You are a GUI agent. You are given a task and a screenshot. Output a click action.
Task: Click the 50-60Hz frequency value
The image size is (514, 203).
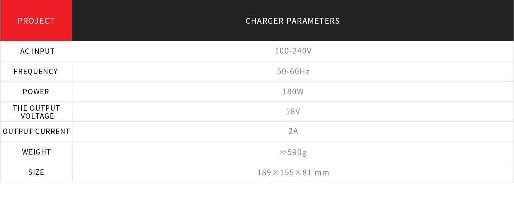(x=293, y=71)
